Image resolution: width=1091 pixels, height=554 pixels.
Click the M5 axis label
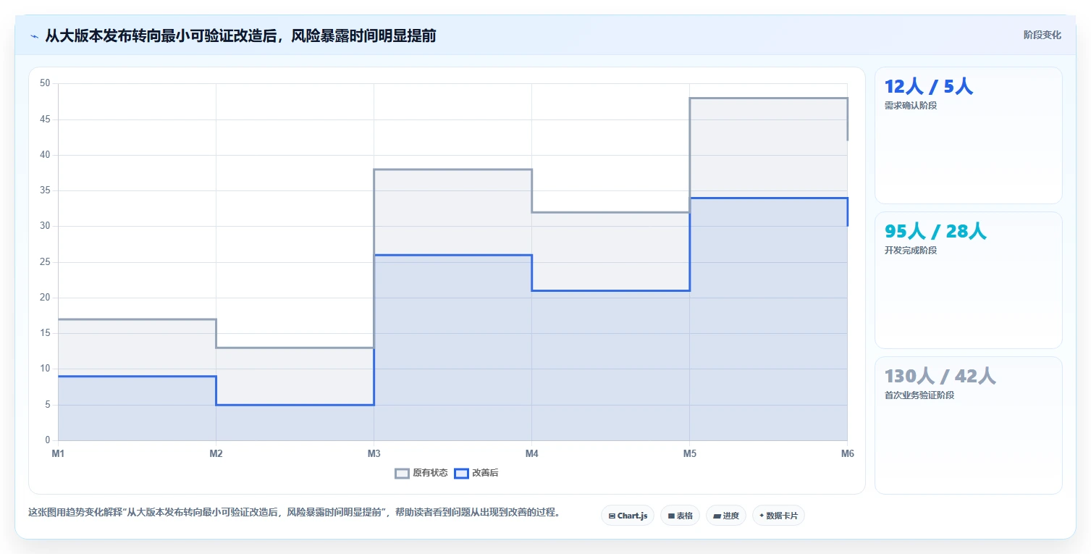click(x=689, y=454)
